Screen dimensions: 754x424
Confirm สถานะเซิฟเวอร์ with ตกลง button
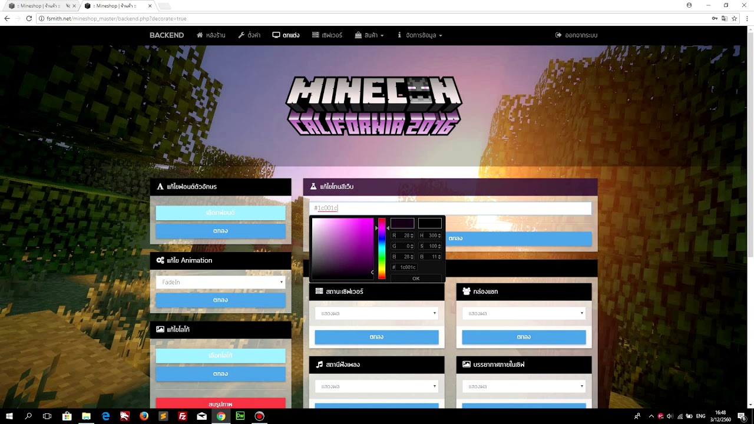376,337
